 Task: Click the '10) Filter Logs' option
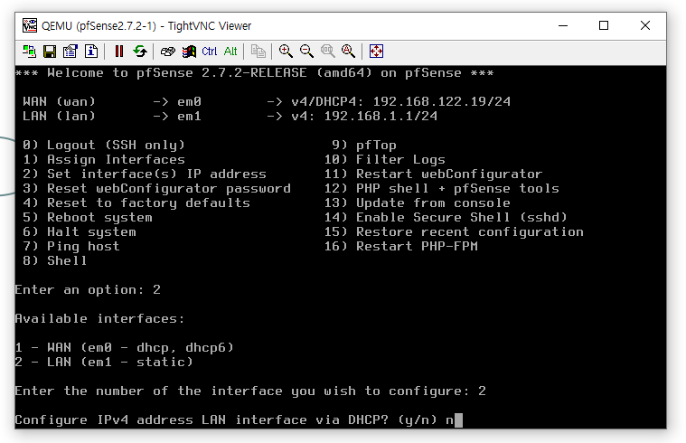tap(384, 159)
